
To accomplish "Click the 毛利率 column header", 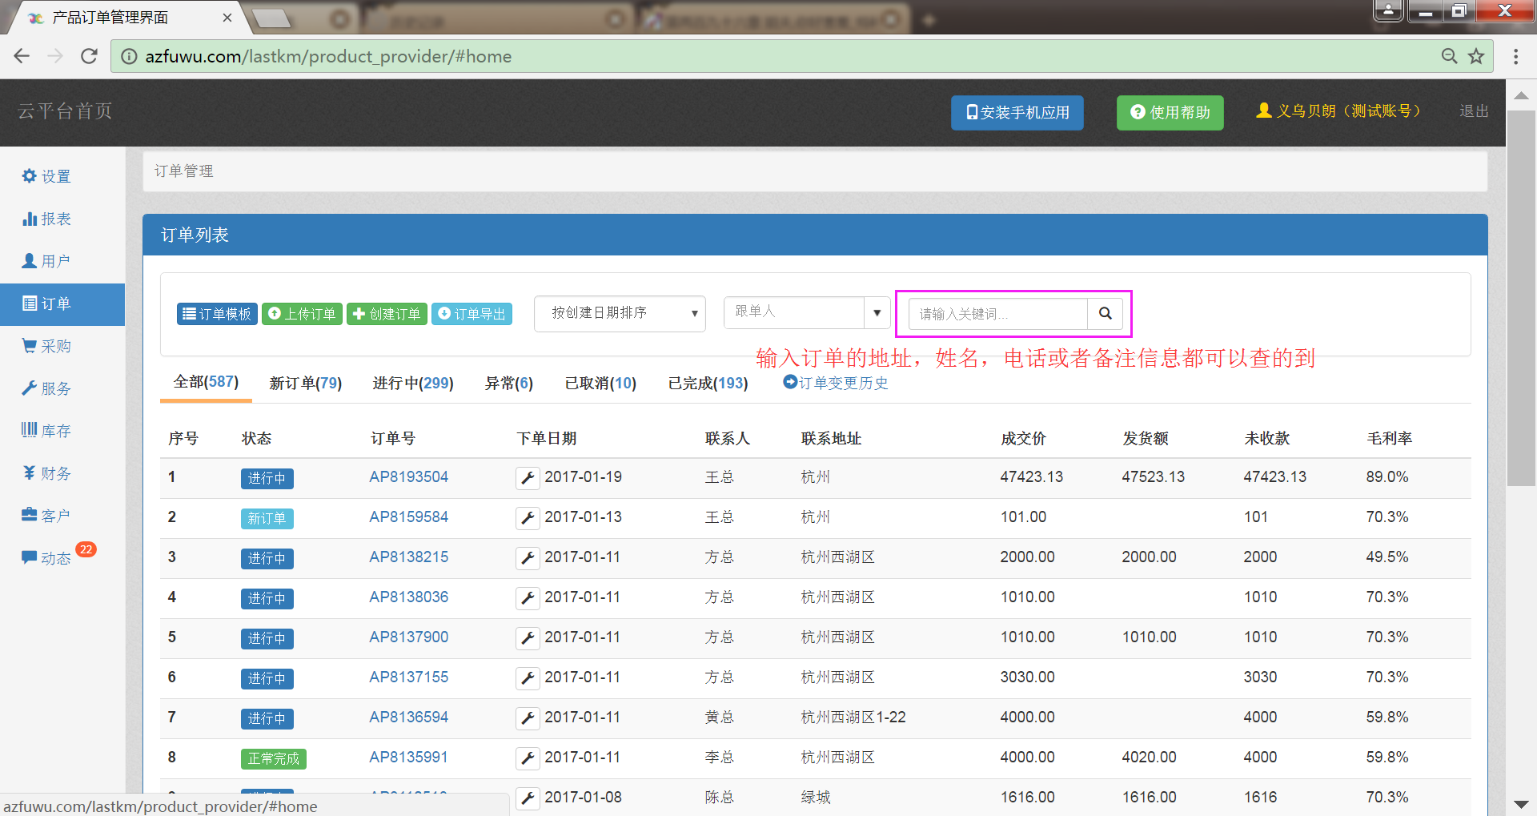I will (x=1389, y=439).
